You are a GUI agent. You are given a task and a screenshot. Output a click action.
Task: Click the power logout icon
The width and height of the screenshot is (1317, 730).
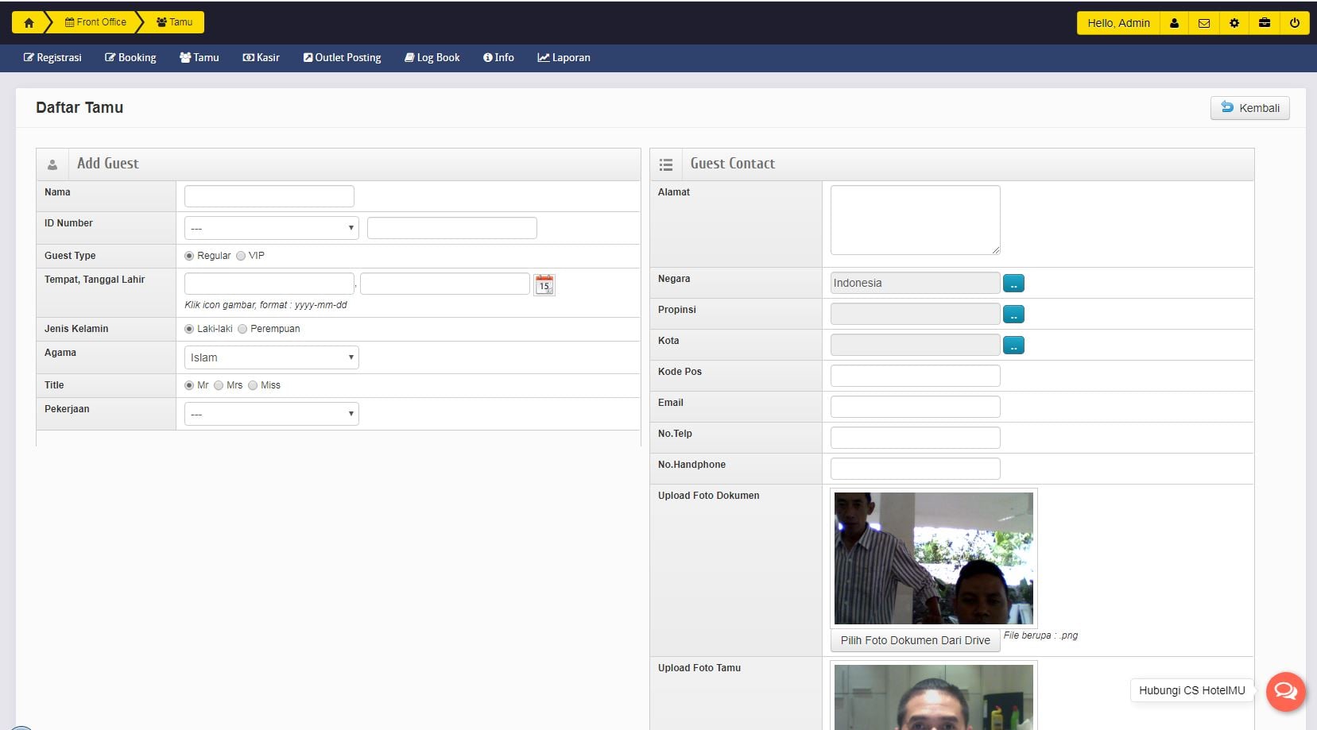1295,23
